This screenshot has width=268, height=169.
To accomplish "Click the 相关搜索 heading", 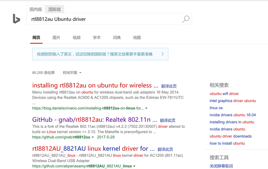I will (x=219, y=85).
